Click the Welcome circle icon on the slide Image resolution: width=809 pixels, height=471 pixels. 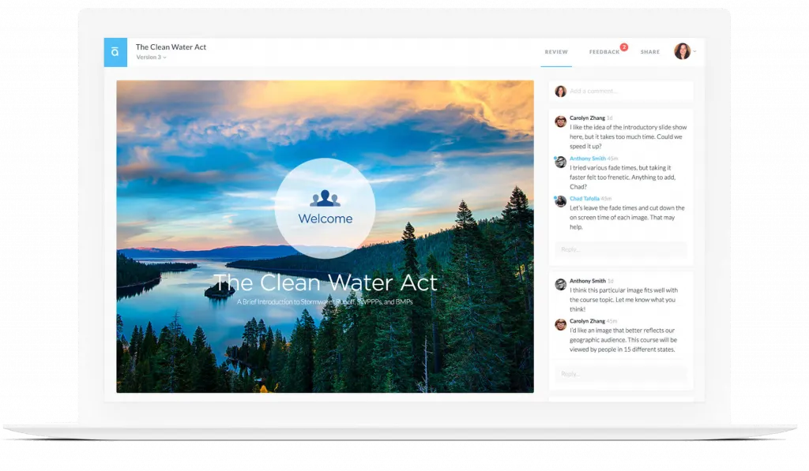tap(325, 208)
